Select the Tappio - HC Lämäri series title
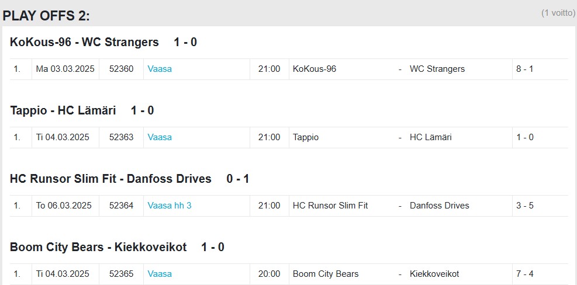The width and height of the screenshot is (577, 285). [x=63, y=110]
